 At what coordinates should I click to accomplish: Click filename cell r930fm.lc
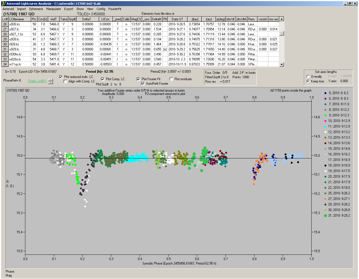[x=20, y=54]
